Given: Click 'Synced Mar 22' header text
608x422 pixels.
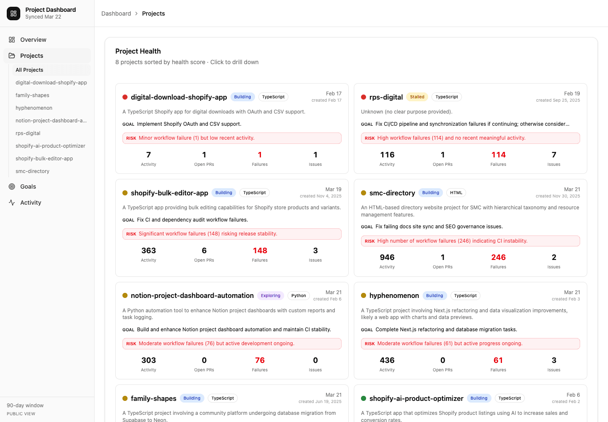Looking at the screenshot, I should pyautogui.click(x=43, y=17).
